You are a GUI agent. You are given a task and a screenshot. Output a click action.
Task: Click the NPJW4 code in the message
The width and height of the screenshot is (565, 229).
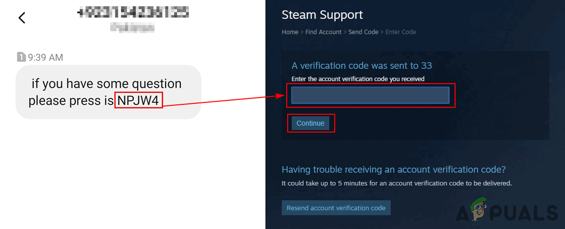139,100
